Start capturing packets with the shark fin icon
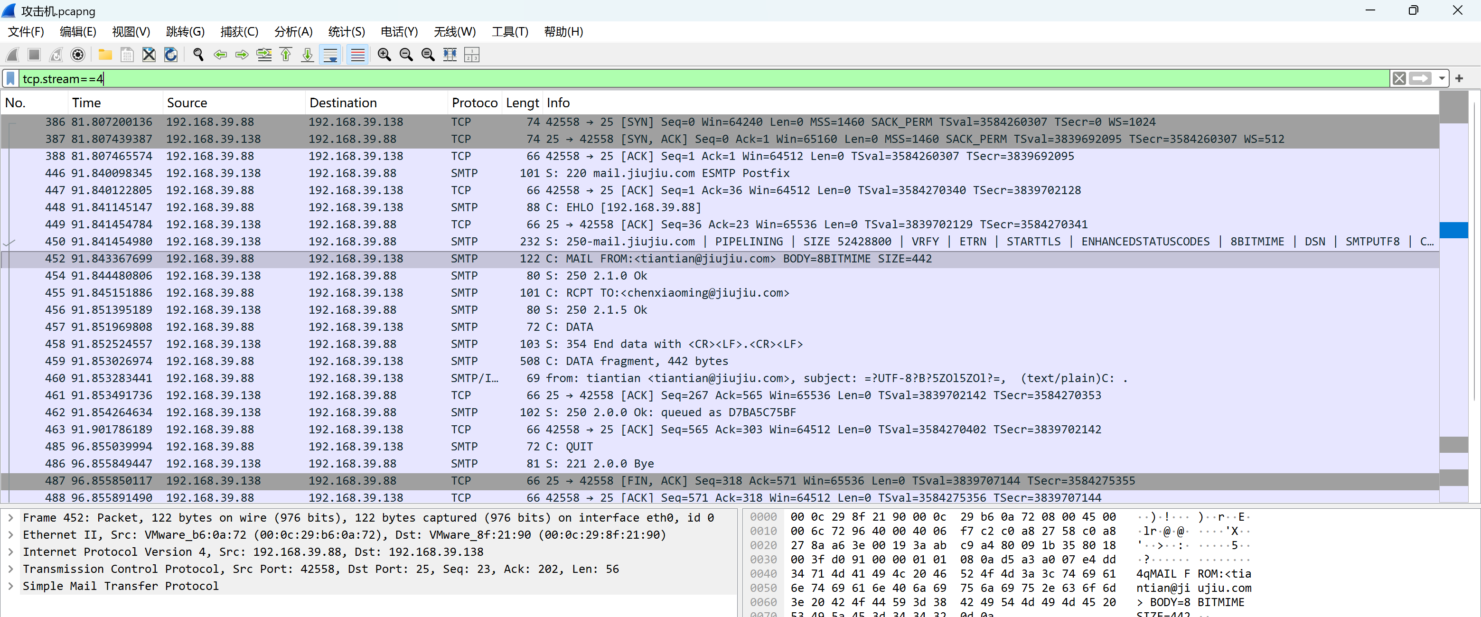This screenshot has height=617, width=1481. click(12, 55)
